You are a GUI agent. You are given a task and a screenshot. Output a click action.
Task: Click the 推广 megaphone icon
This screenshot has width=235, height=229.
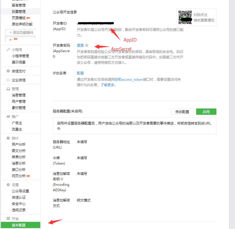[x=8, y=117]
